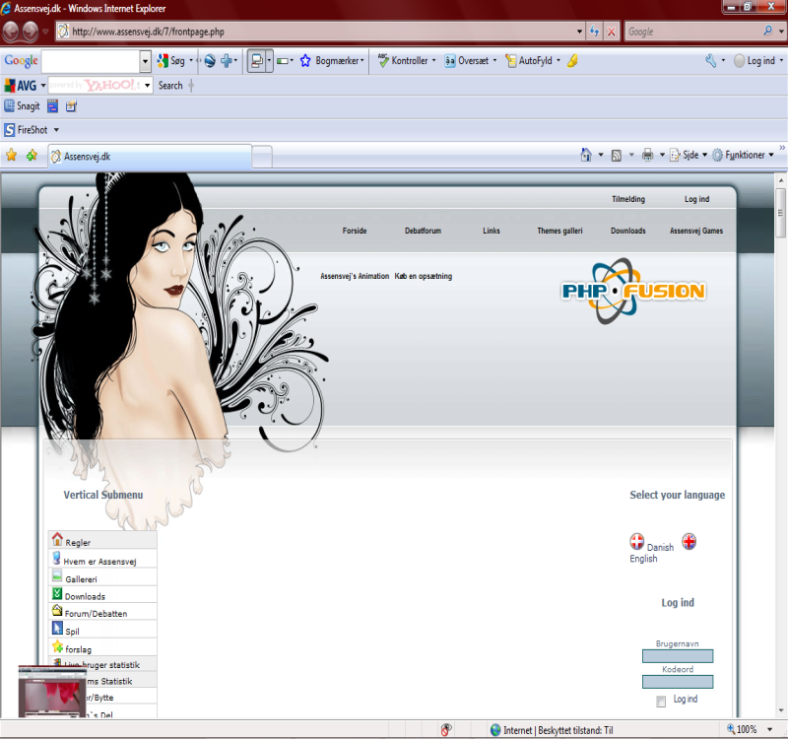Image resolution: width=788 pixels, height=739 pixels.
Task: Click the Google toolbar Søg button
Action: pos(170,61)
